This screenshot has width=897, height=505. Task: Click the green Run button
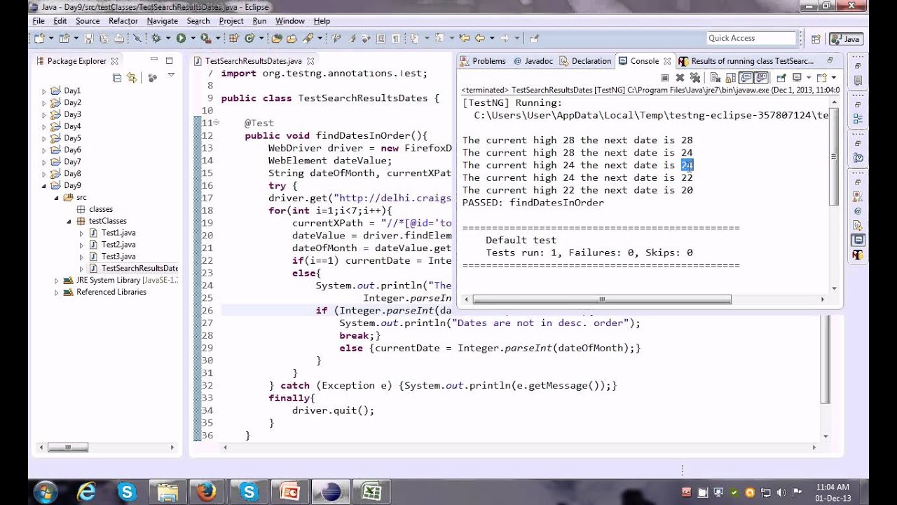click(x=181, y=39)
